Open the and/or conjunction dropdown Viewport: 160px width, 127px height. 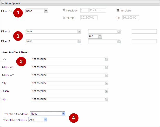click(x=95, y=36)
